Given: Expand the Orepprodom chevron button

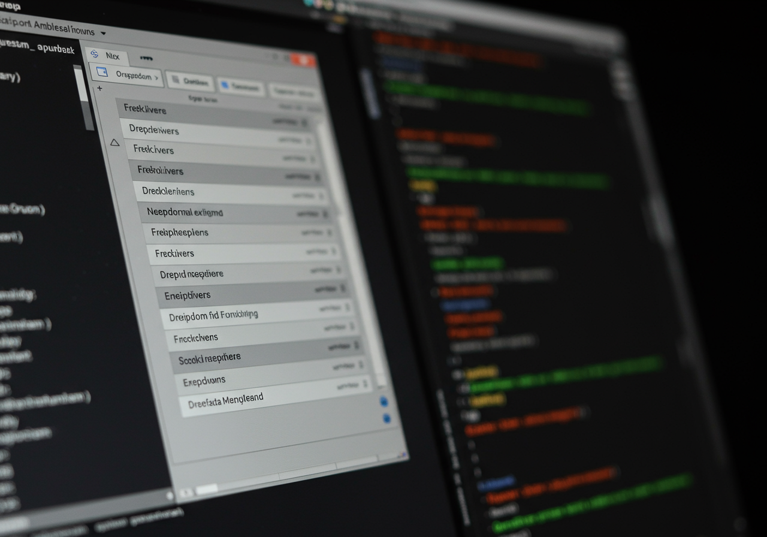Looking at the screenshot, I should (x=157, y=77).
